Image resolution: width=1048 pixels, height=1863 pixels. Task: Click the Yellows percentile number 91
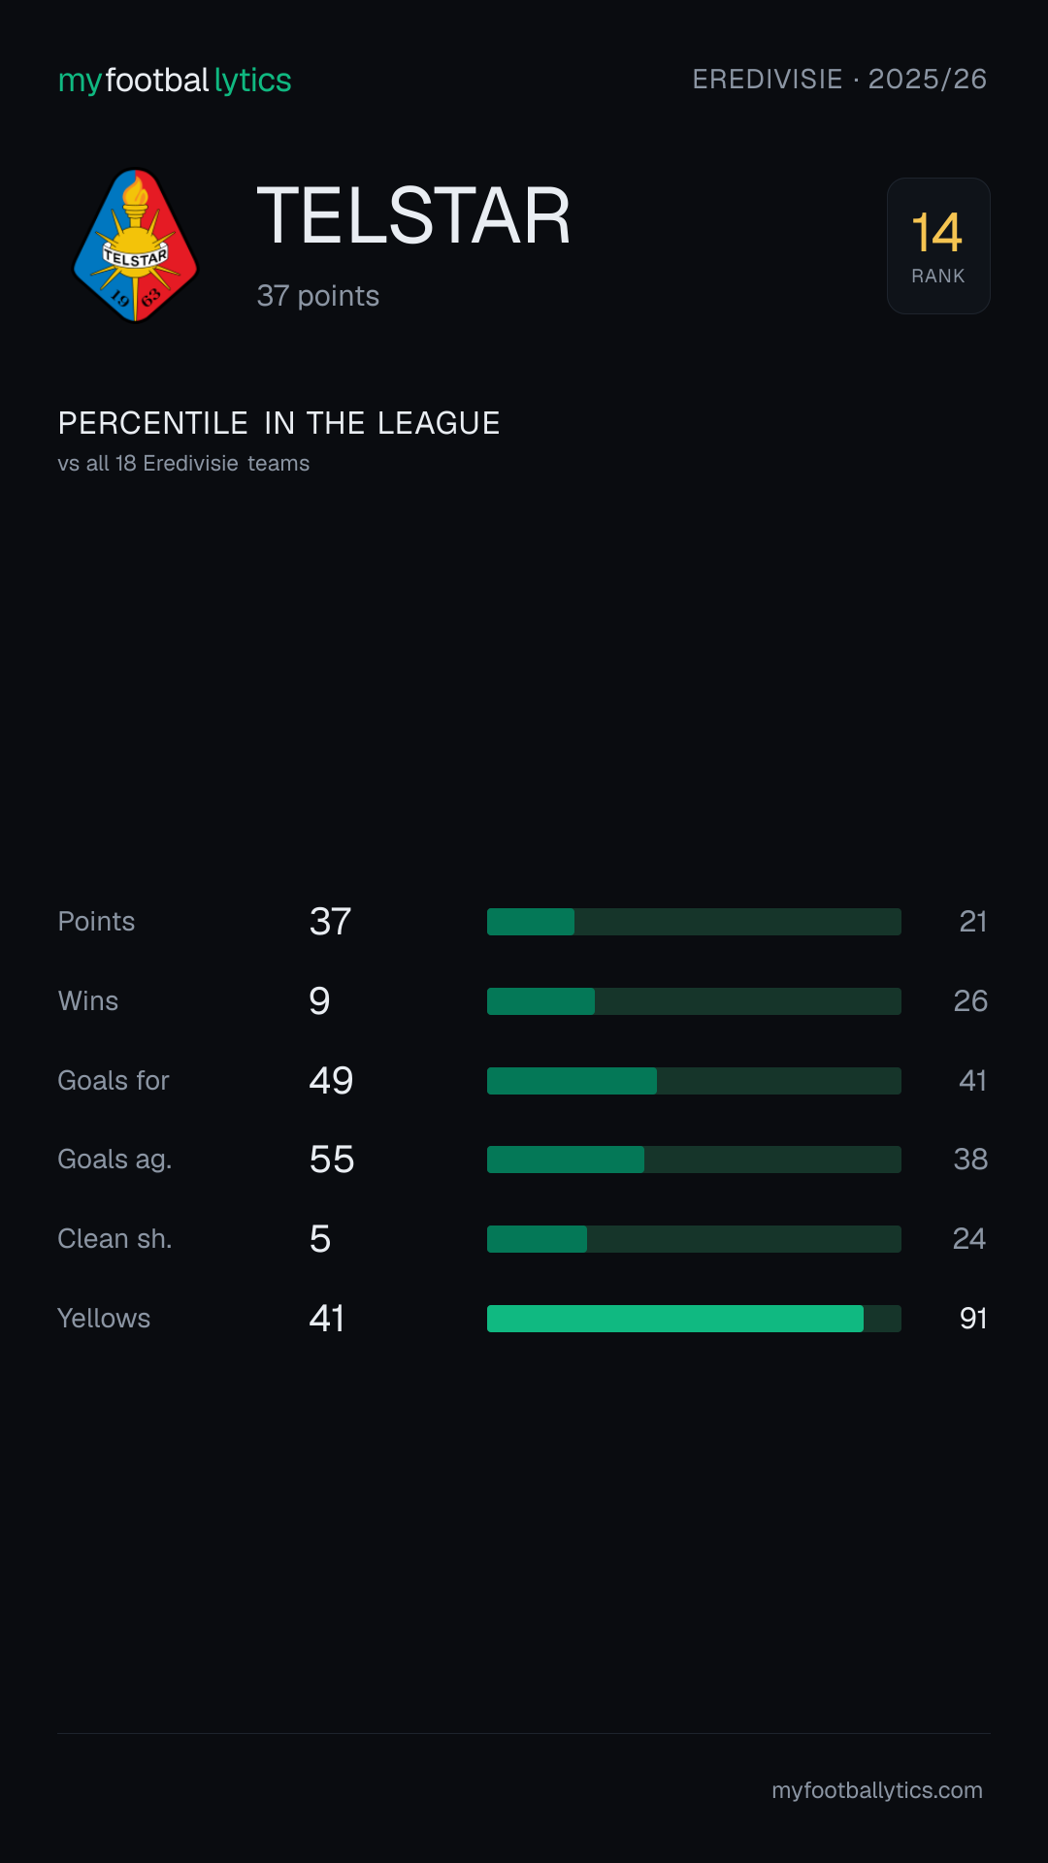[973, 1319]
